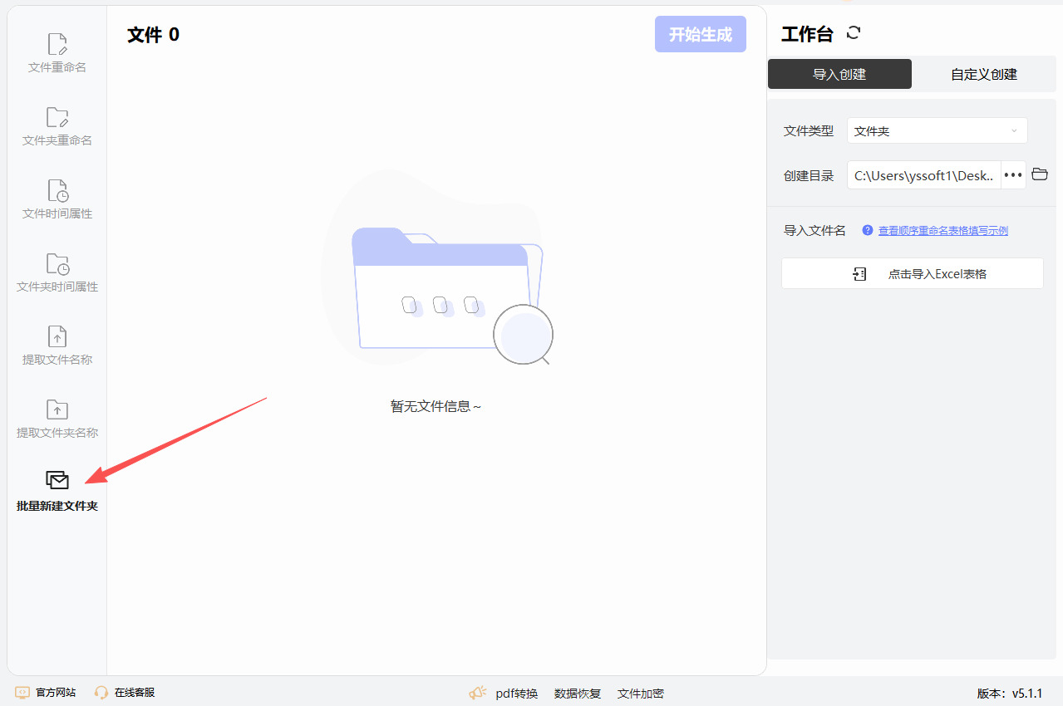Click the 官方网站 monitor icon

coord(22,692)
